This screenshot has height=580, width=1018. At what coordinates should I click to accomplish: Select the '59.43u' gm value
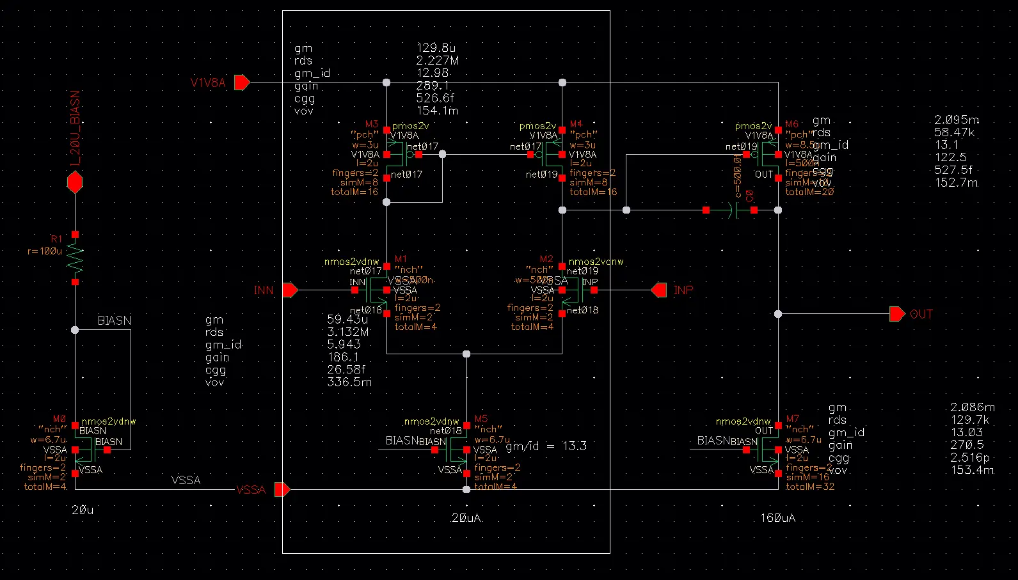347,319
